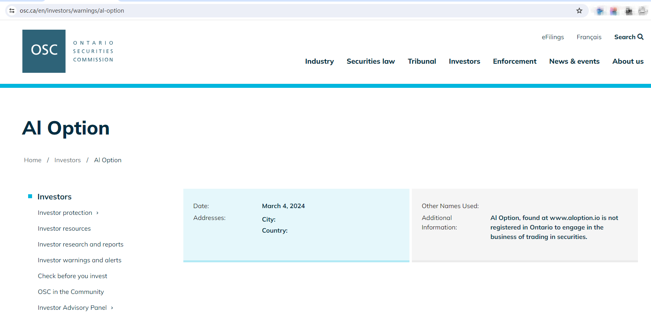Open the Enforcement menu
This screenshot has height=326, width=651.
click(x=514, y=61)
